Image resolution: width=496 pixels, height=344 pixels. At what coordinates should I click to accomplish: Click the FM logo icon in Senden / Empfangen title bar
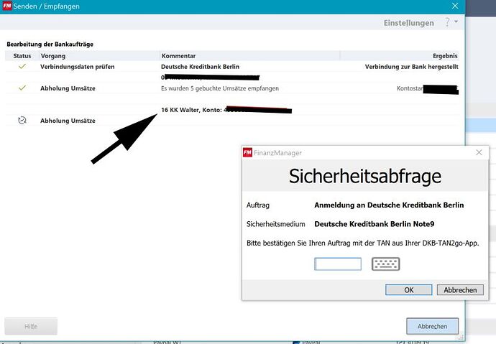point(7,6)
